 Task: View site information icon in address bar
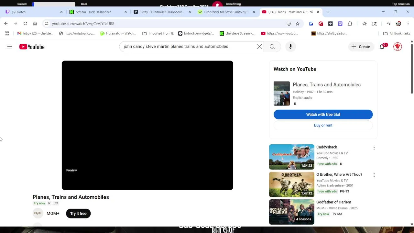pos(47,24)
